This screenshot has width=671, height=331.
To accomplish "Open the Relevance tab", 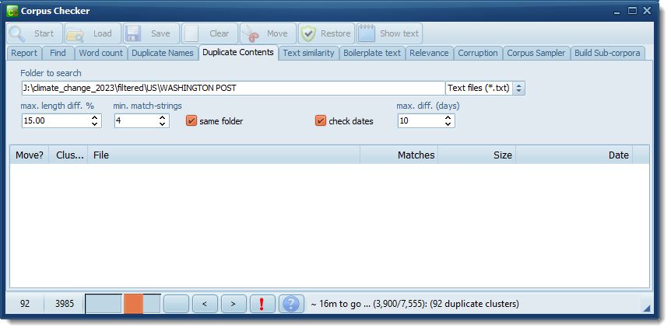I will [x=429, y=53].
